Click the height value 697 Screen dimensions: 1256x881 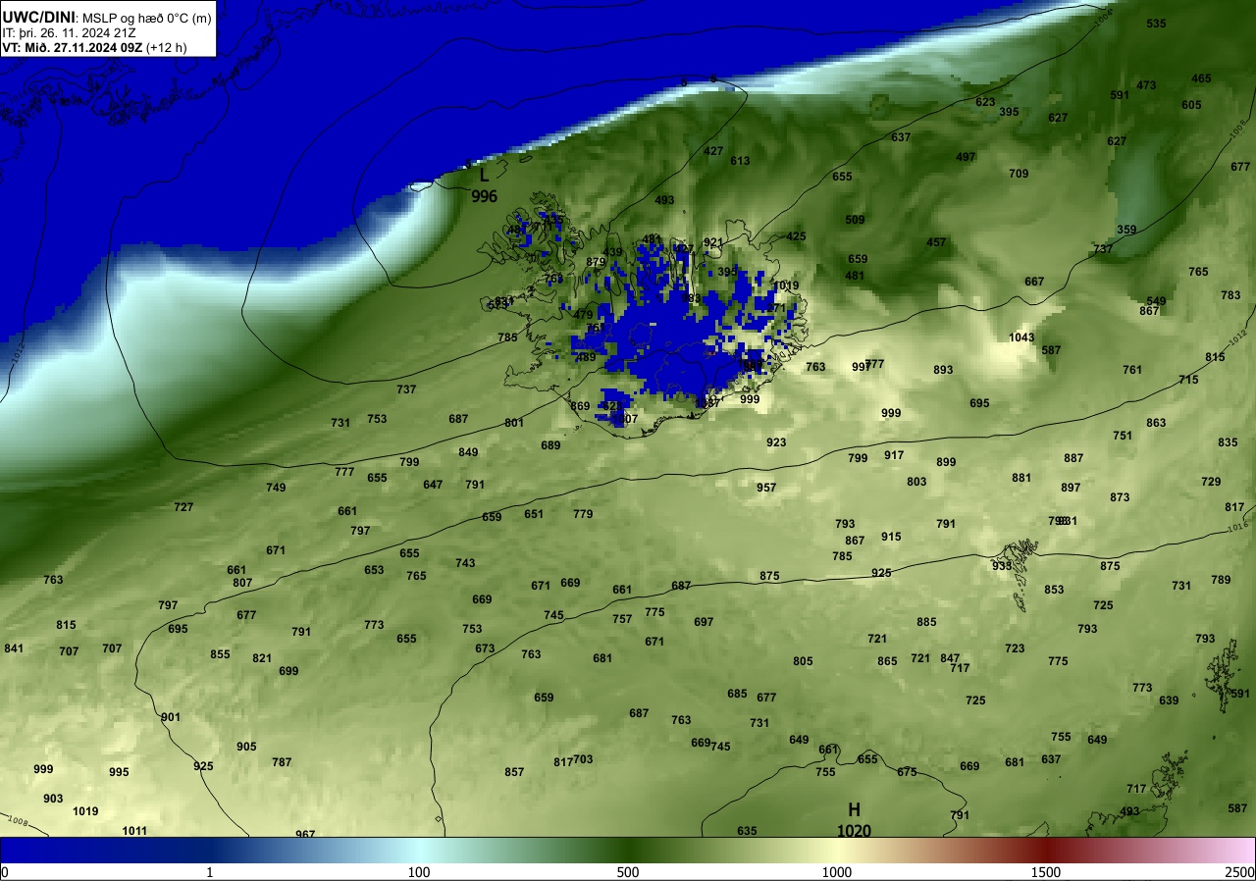(x=705, y=623)
